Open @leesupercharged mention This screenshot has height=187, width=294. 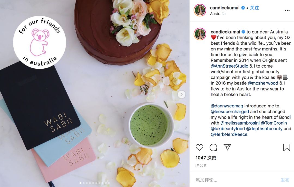pyautogui.click(x=230, y=112)
